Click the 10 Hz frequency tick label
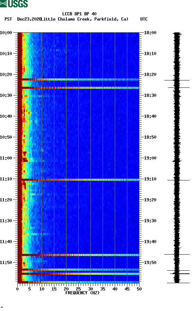 pyautogui.click(x=42, y=289)
